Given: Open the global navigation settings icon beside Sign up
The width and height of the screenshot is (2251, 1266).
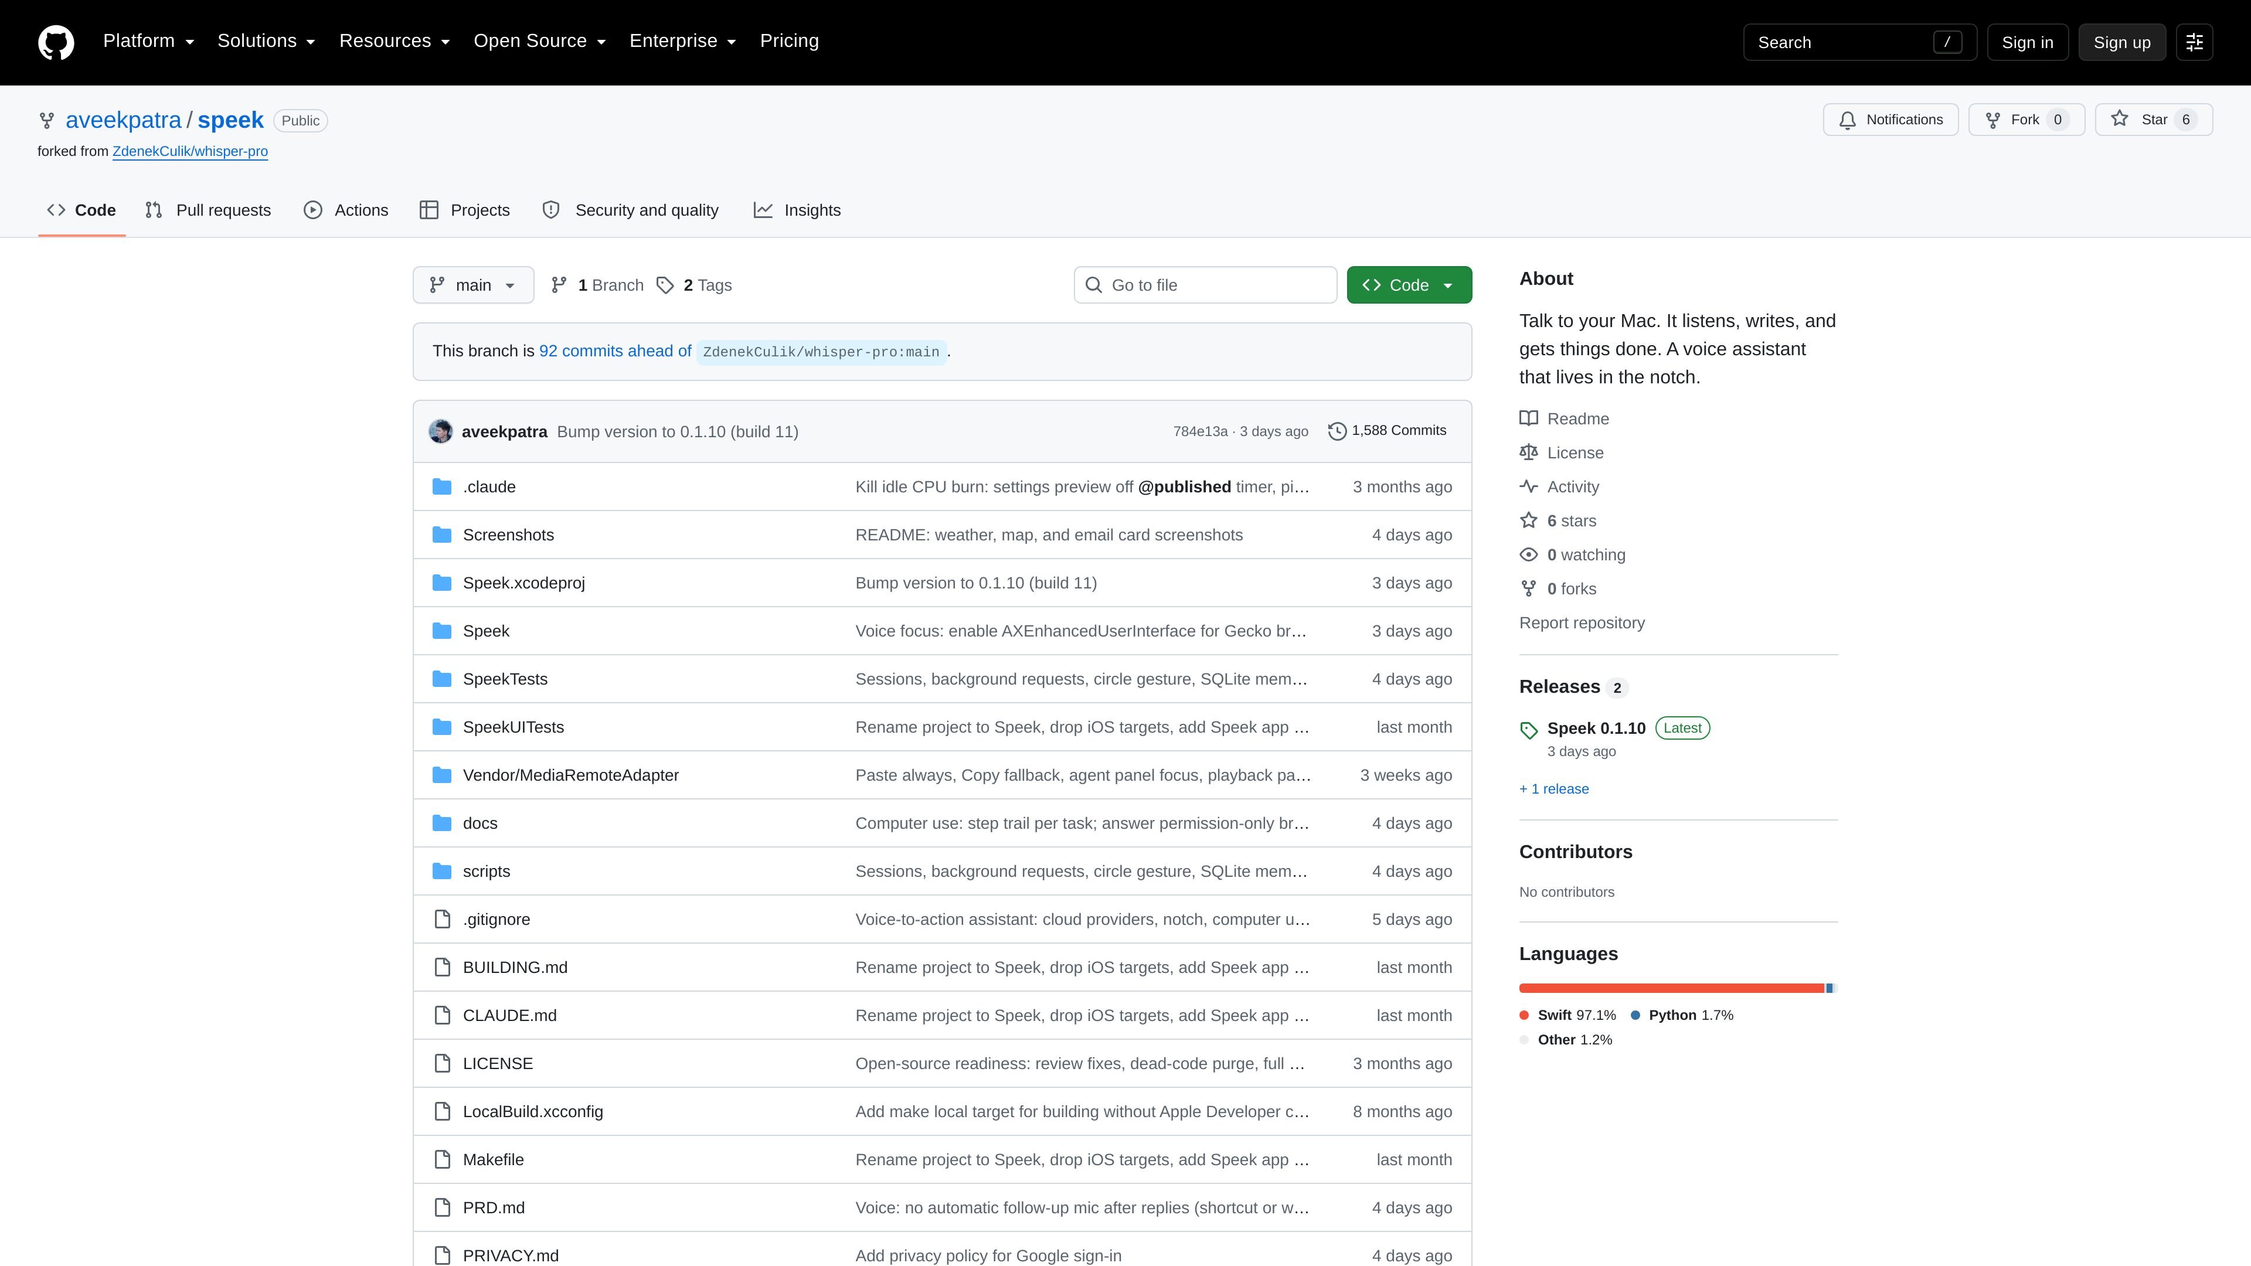Looking at the screenshot, I should 2194,42.
